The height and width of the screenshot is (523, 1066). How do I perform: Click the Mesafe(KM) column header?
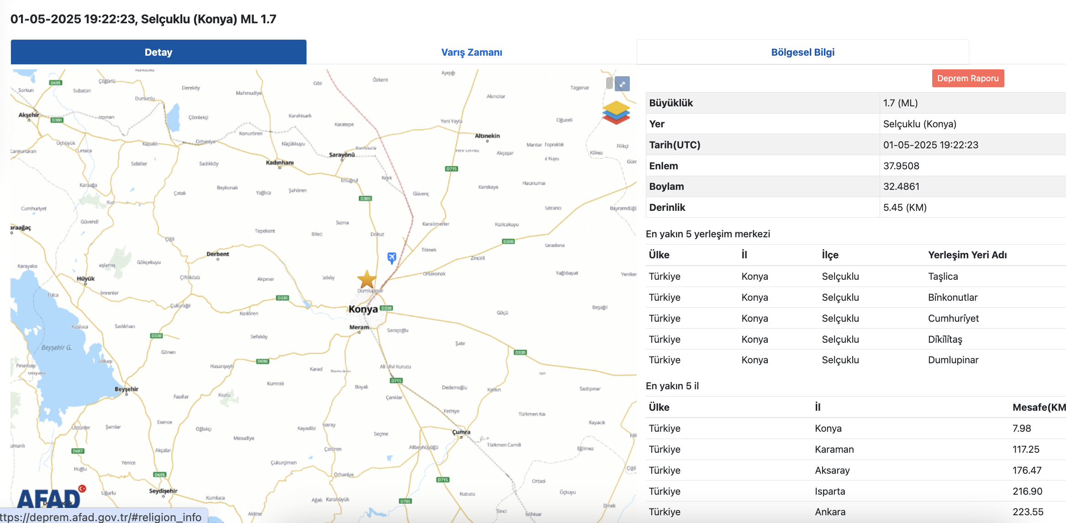click(x=1039, y=407)
